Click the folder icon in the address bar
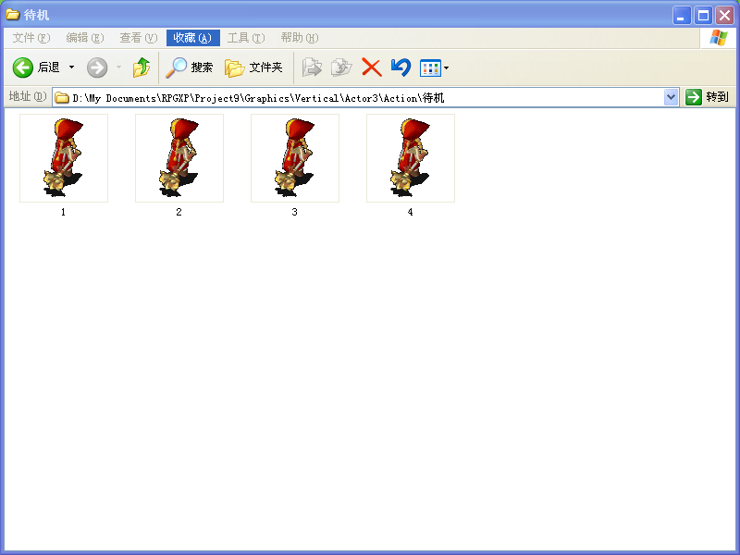This screenshot has width=740, height=555. [62, 98]
